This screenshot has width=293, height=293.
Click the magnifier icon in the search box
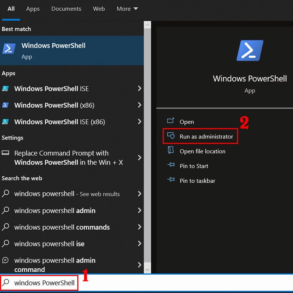[x=6, y=282]
